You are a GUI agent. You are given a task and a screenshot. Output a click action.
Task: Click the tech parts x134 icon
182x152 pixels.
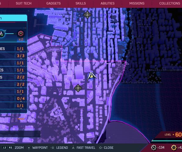tap(154, 147)
